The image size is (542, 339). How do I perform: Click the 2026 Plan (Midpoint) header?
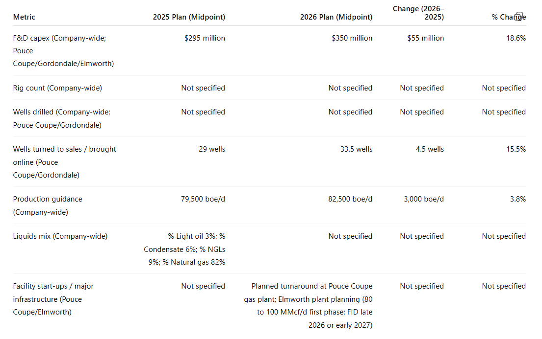coord(336,17)
